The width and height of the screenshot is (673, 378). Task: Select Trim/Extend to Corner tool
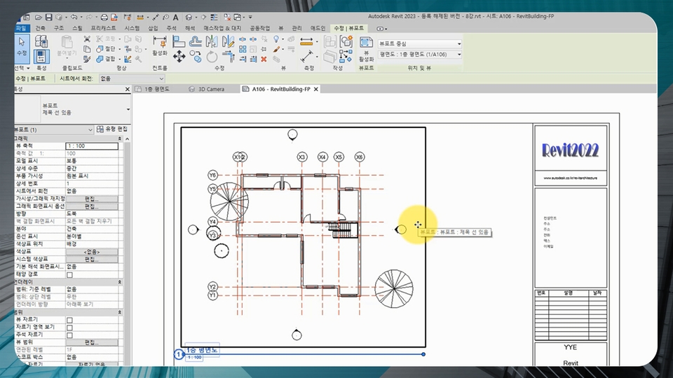(x=228, y=56)
